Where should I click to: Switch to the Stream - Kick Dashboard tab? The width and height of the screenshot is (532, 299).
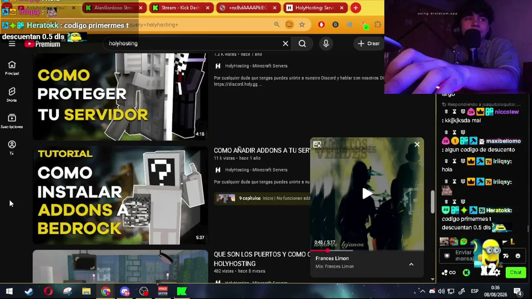(180, 7)
